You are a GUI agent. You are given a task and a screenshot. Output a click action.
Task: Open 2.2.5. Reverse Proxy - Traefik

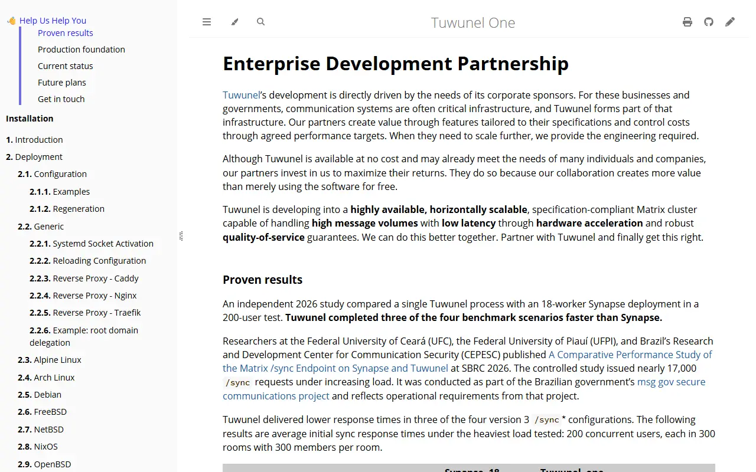pyautogui.click(x=85, y=313)
